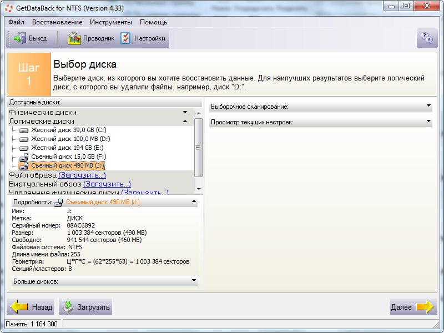The image size is (444, 333).
Task: Click the Память: 1 164 300 status entry
Action: pyautogui.click(x=32, y=324)
